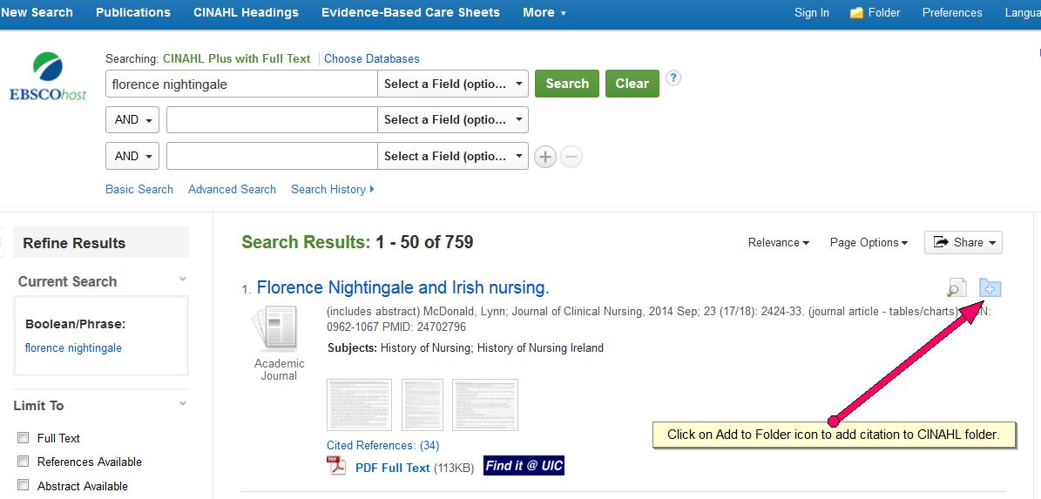Collapse the Limit To section

pos(183,403)
